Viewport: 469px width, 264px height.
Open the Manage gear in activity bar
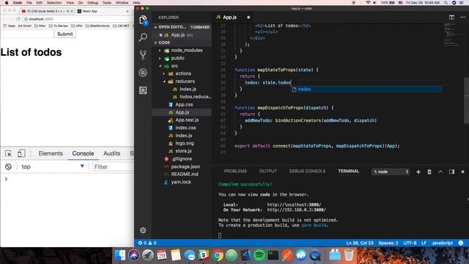tap(143, 230)
